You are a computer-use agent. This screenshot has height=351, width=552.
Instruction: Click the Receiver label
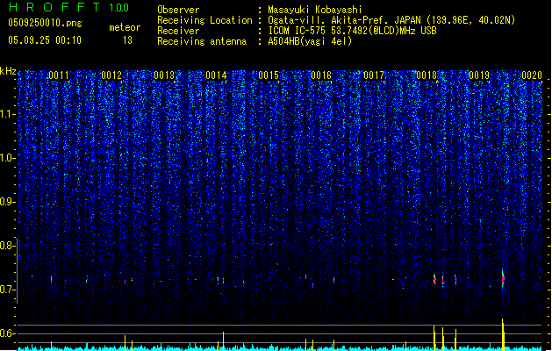coord(178,31)
